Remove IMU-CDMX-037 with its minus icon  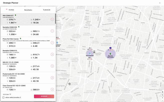(x=52, y=19)
